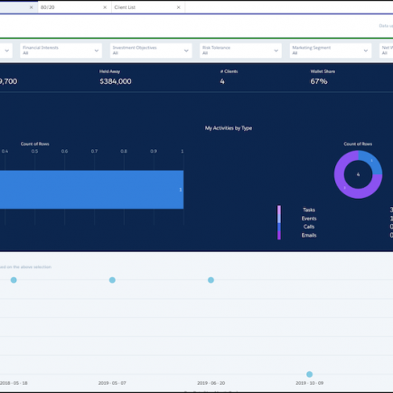
Task: Click the Investment Objectives chevron arrow
Action: pyautogui.click(x=186, y=51)
